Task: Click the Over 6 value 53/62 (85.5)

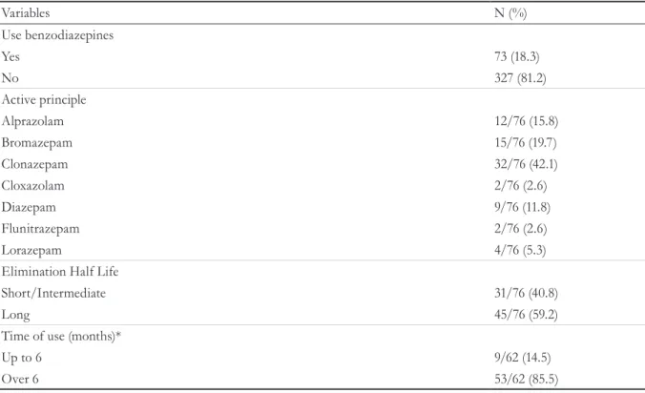Action: [x=527, y=379]
